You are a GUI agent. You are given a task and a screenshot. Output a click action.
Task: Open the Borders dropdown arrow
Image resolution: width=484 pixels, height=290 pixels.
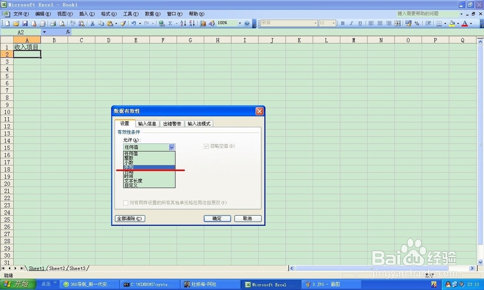tap(445, 23)
